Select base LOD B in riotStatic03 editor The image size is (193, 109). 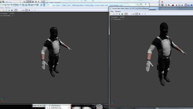pyautogui.click(x=29, y=10)
